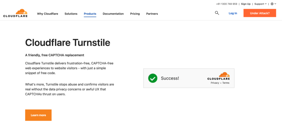Expand the Support dropdown
The image size is (282, 132).
click(261, 4)
